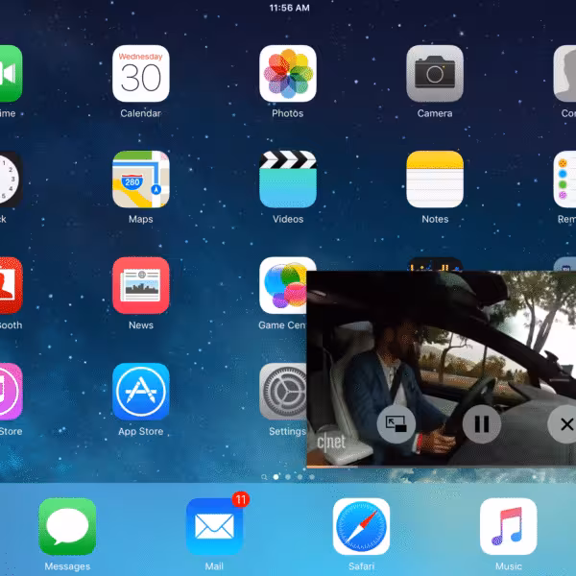Open Game Center app
The width and height of the screenshot is (576, 576).
click(283, 285)
